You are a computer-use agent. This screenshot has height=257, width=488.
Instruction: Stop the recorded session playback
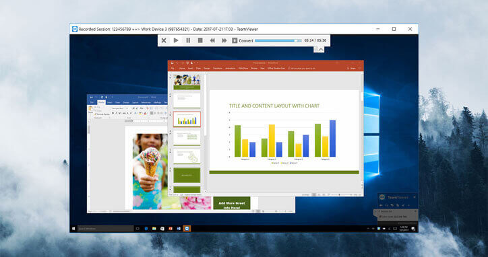[x=200, y=40]
